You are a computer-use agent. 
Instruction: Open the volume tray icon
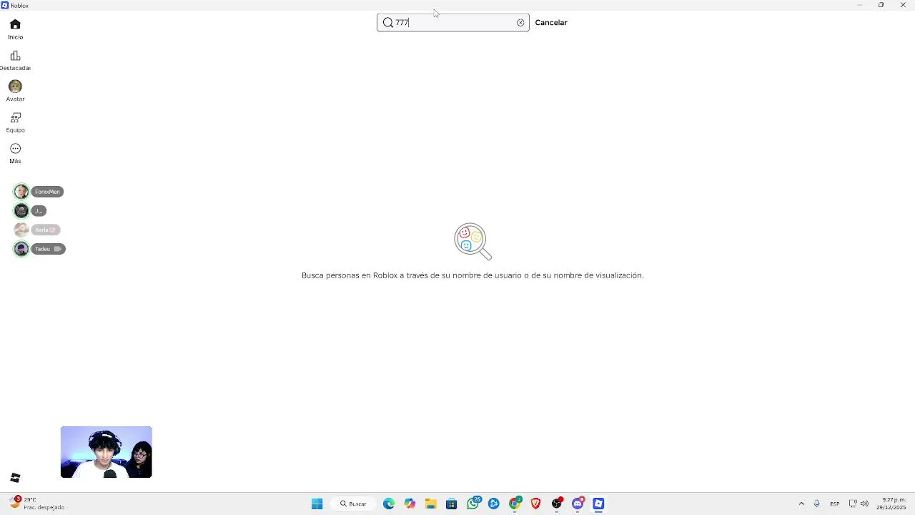pos(864,504)
